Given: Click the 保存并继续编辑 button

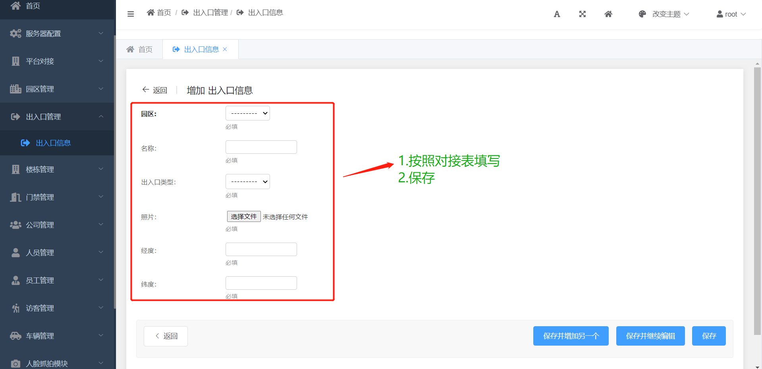Looking at the screenshot, I should (x=650, y=336).
